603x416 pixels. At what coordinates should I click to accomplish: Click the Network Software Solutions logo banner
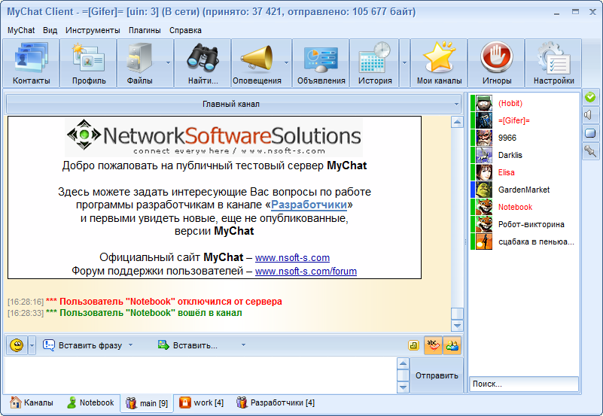[214, 137]
